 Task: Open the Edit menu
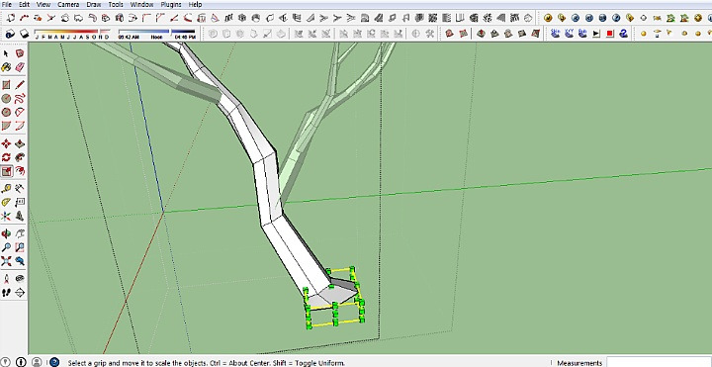point(24,5)
